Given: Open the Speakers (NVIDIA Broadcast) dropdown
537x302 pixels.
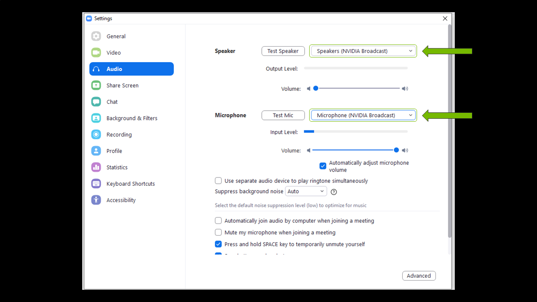Looking at the screenshot, I should point(363,51).
